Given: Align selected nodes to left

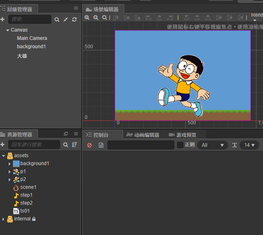Looking at the screenshot, I should coord(148,17).
